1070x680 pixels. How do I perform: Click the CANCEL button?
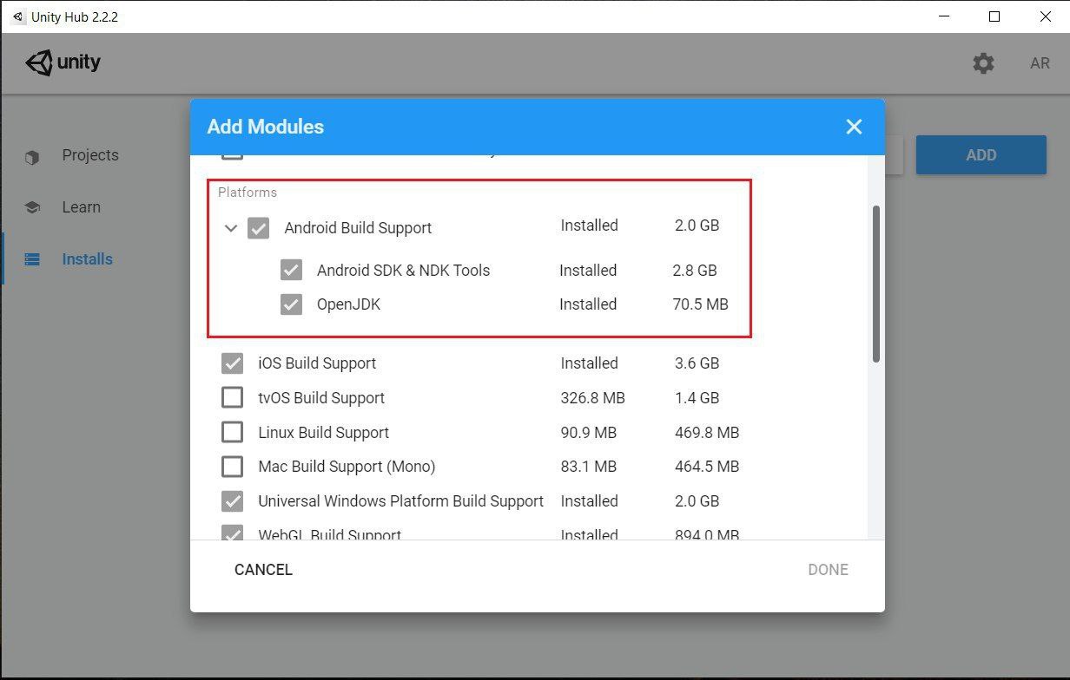pyautogui.click(x=263, y=570)
